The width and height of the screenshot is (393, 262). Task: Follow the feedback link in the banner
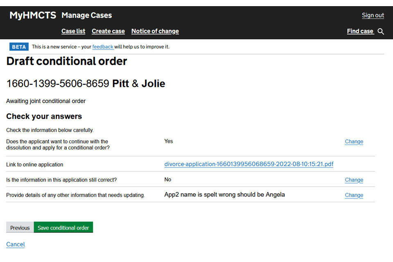(103, 47)
